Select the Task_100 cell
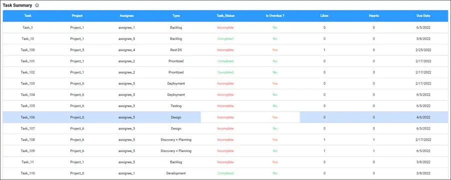This screenshot has height=180, width=451. click(x=28, y=50)
